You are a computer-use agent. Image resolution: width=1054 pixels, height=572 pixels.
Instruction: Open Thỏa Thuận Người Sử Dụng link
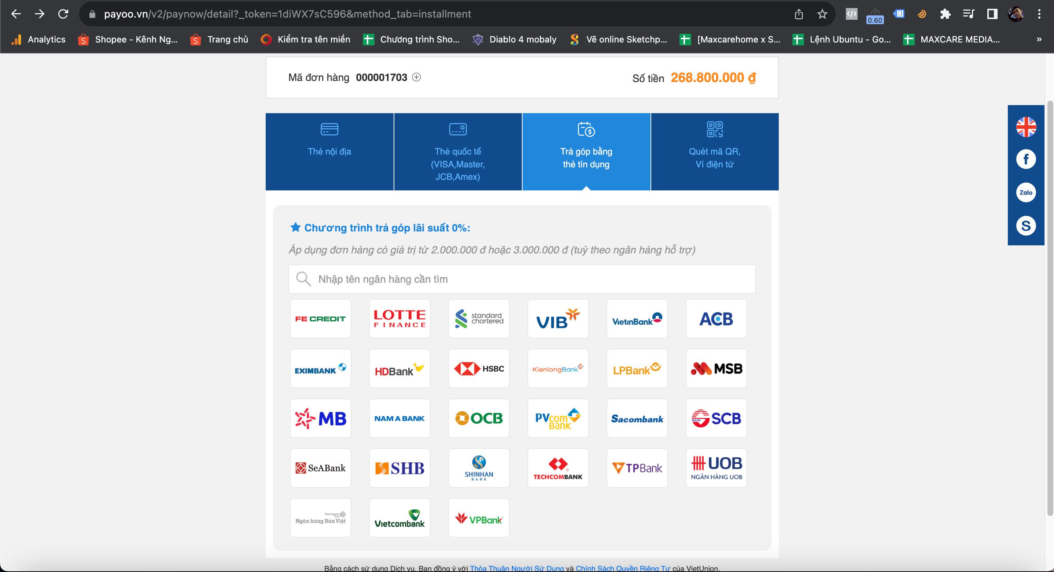[x=516, y=568]
